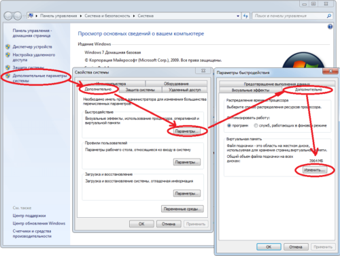Open address bar history dropdown arrow
This screenshot has width=340, height=256.
click(x=238, y=16)
